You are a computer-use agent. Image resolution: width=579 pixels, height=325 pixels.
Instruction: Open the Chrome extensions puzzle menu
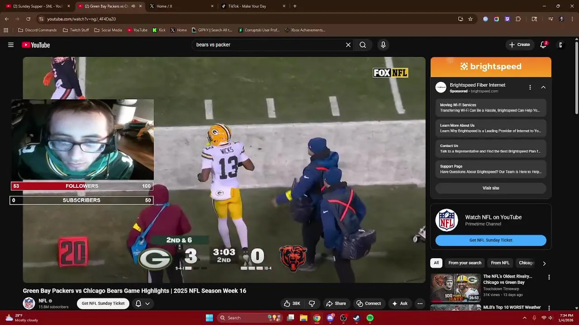(x=518, y=19)
